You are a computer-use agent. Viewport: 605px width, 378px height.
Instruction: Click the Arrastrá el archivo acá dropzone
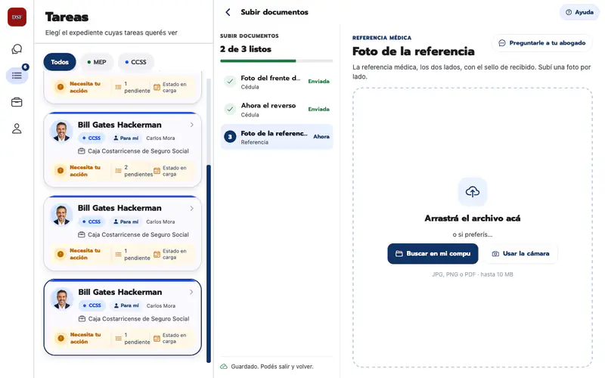(472, 228)
